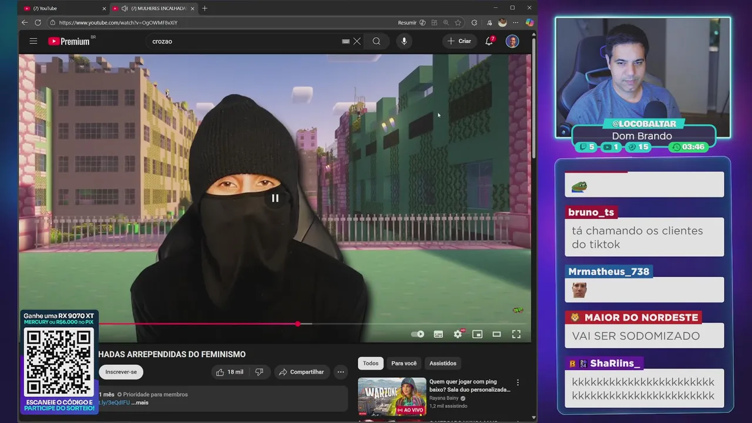Click the magnifier search button

377,41
